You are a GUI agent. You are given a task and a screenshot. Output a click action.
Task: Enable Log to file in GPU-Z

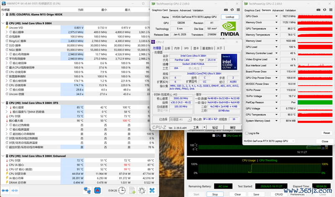(x=247, y=133)
